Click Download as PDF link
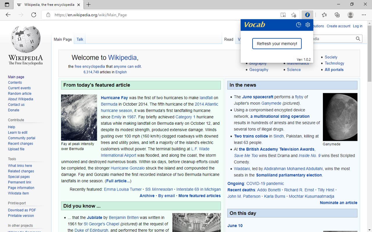This screenshot has width=372, height=232. [22, 210]
